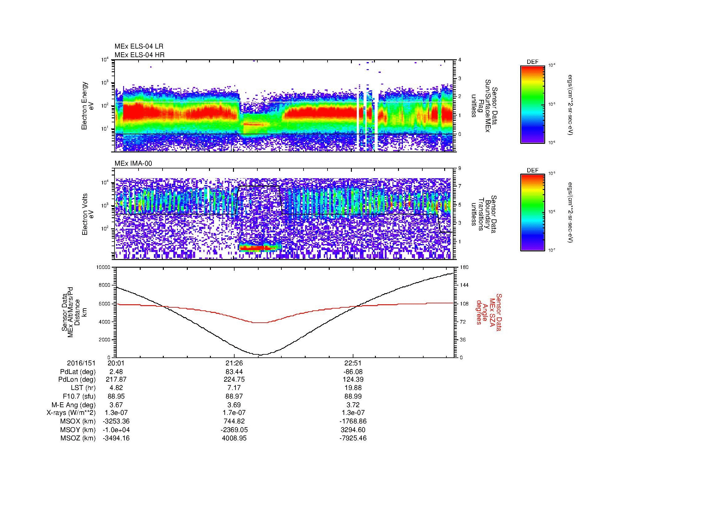Click the 'Electron Volts eV' axis label
The image size is (720, 508).
tap(88, 214)
